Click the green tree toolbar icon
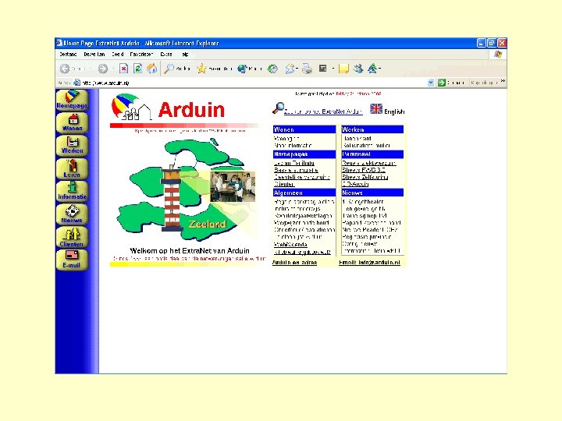This screenshot has height=421, width=562. tap(372, 69)
